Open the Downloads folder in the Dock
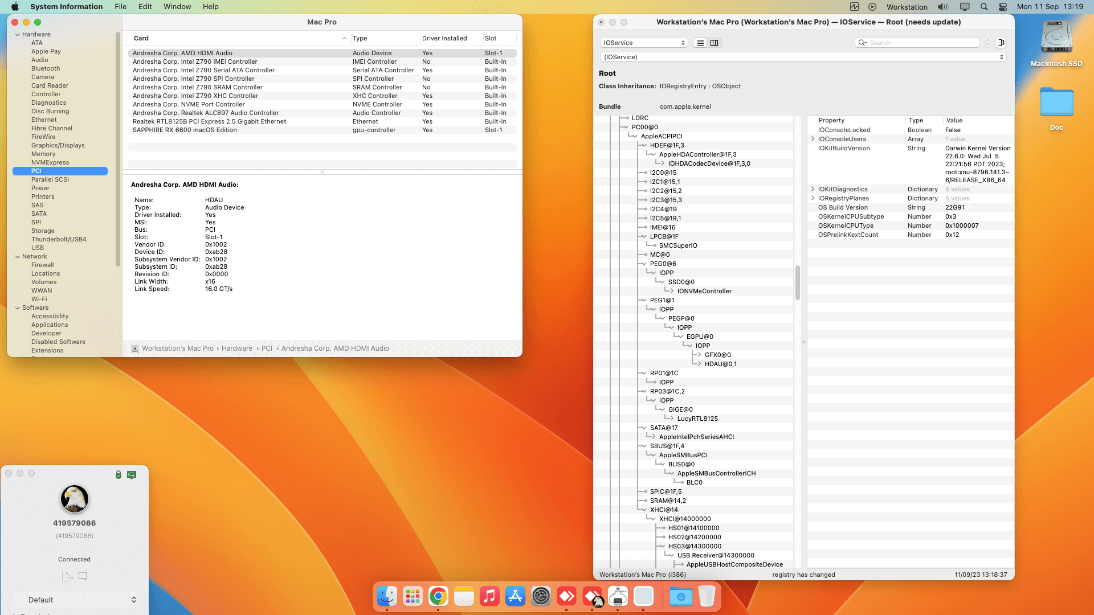This screenshot has width=1094, height=615. tap(680, 596)
